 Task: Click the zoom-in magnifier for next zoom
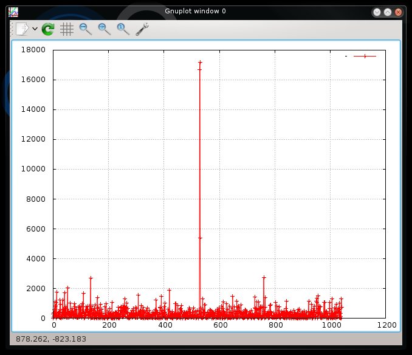[x=105, y=29]
